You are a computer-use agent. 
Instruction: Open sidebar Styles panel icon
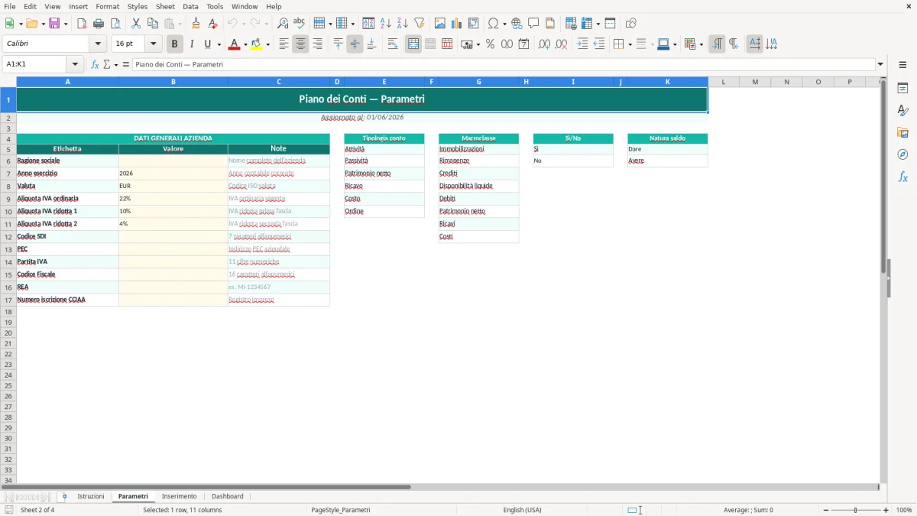tap(902, 110)
